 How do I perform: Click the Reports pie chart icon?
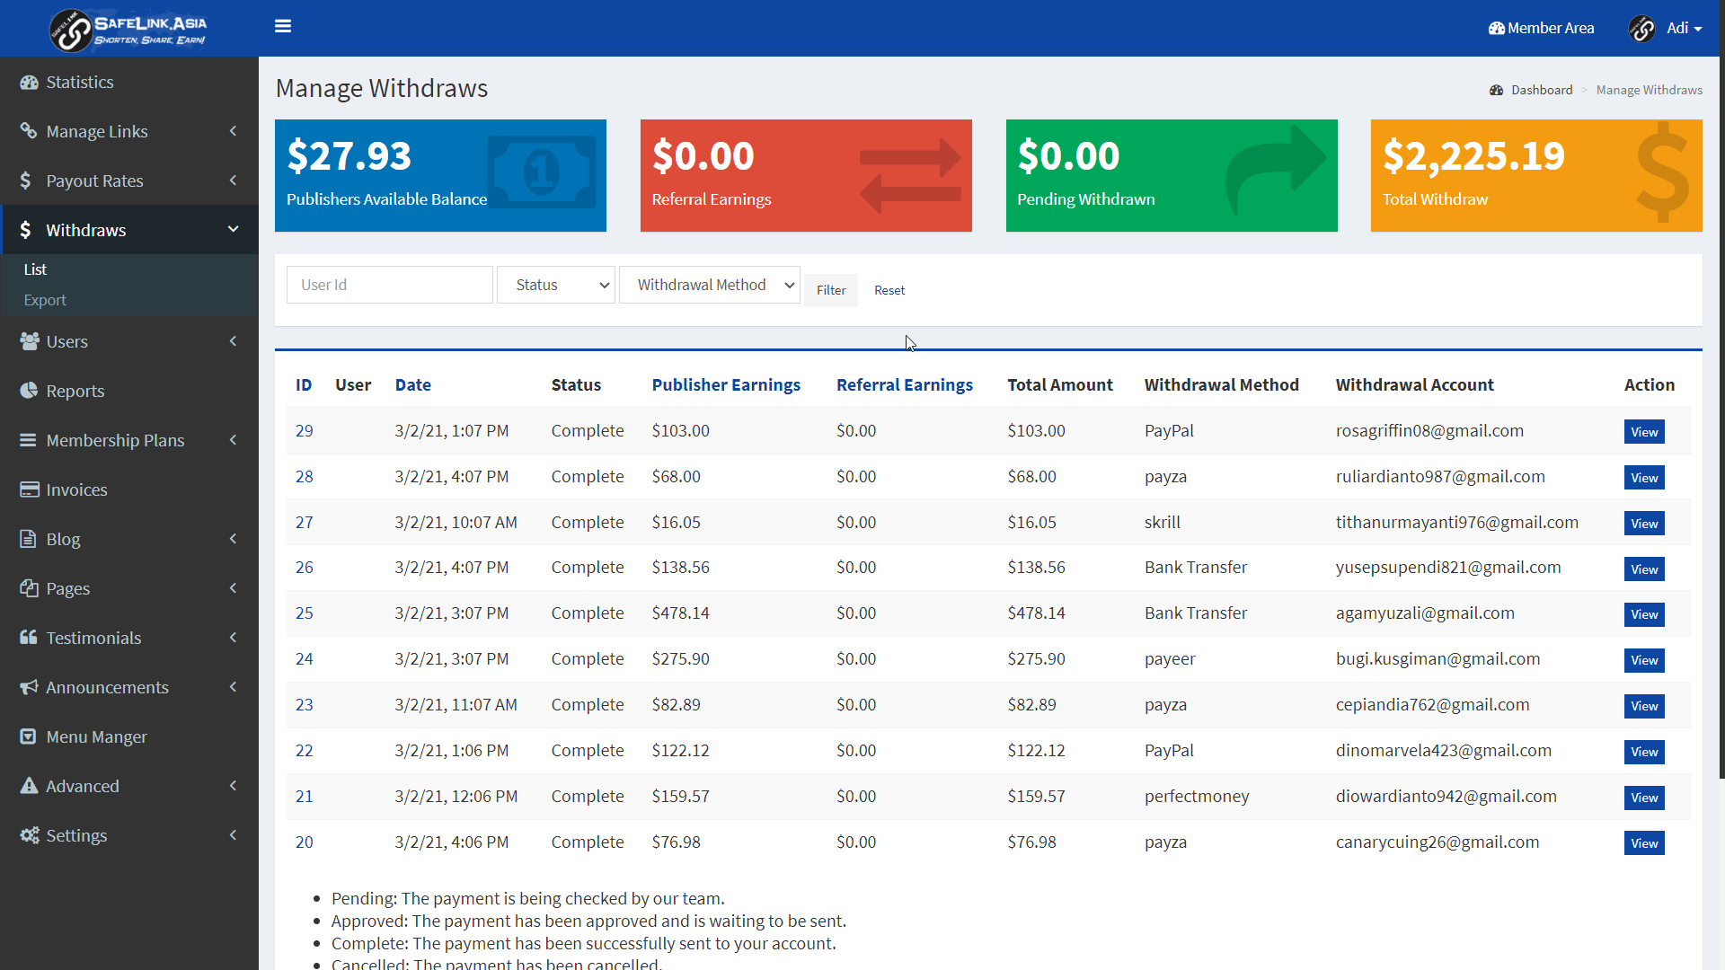(29, 391)
